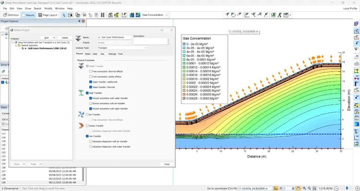Switch to the Definition view
Viewport: 360px width, 191px height.
tap(10, 15)
